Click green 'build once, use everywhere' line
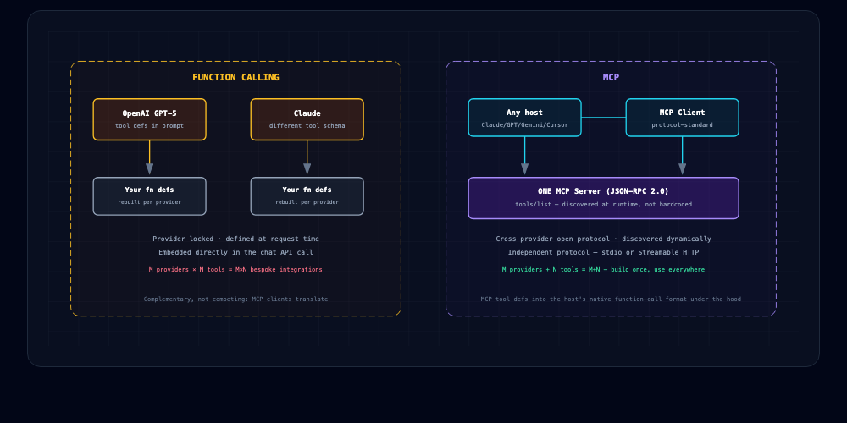The image size is (847, 423). coord(603,269)
